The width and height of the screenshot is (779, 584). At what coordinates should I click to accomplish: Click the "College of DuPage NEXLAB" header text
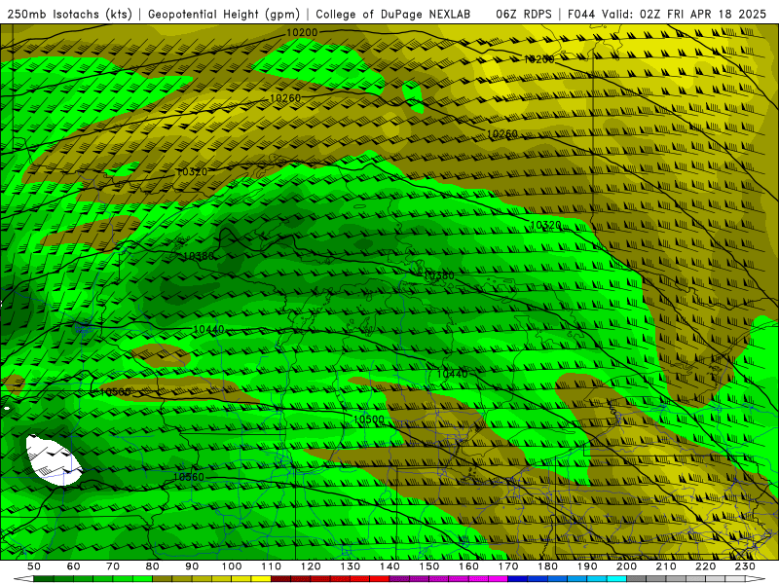pos(392,15)
